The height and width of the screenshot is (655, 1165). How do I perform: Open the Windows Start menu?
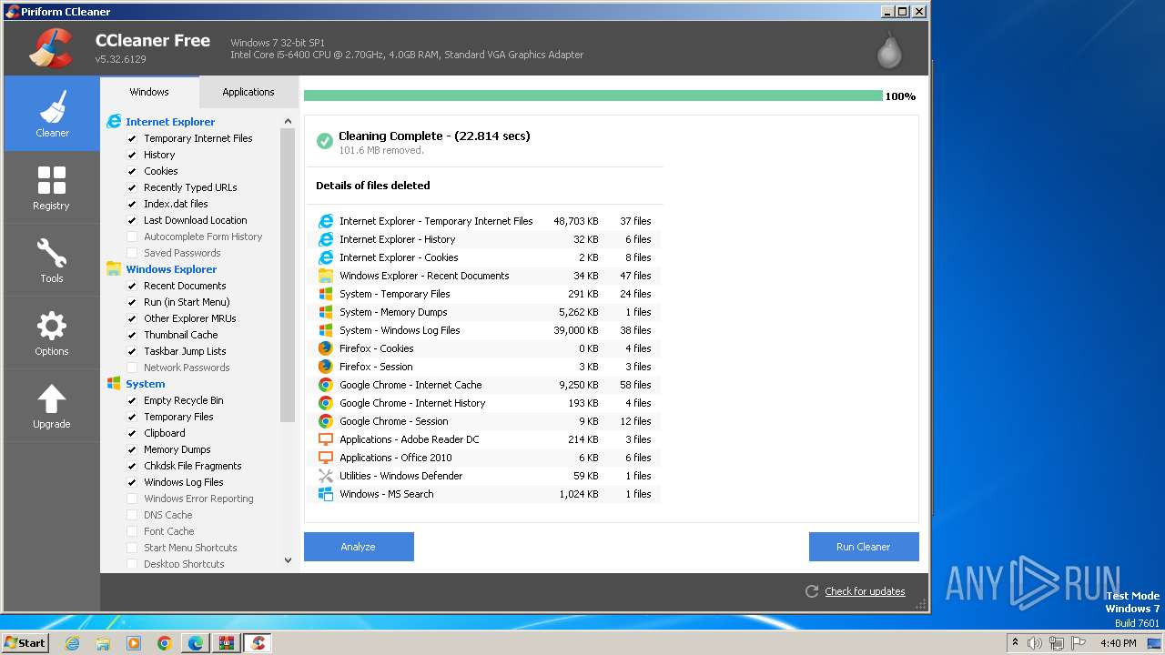pos(25,643)
